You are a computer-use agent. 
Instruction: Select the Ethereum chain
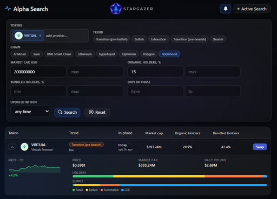[85, 54]
